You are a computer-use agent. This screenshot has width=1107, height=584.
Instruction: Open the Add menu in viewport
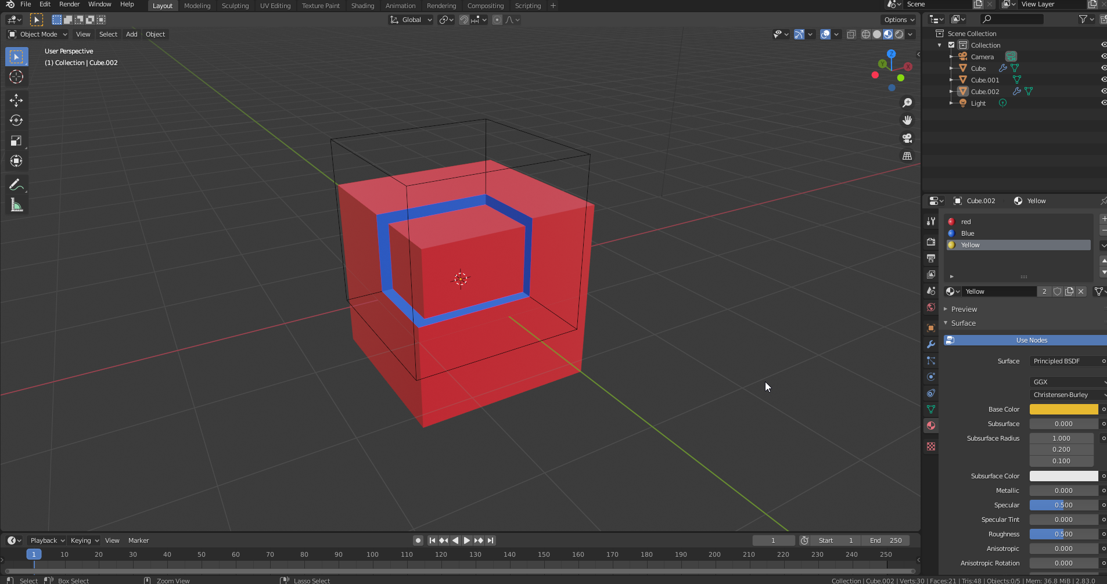tap(132, 34)
